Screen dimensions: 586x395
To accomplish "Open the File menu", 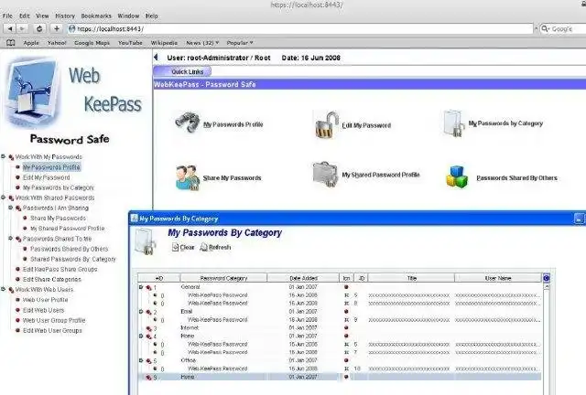I will click(7, 16).
